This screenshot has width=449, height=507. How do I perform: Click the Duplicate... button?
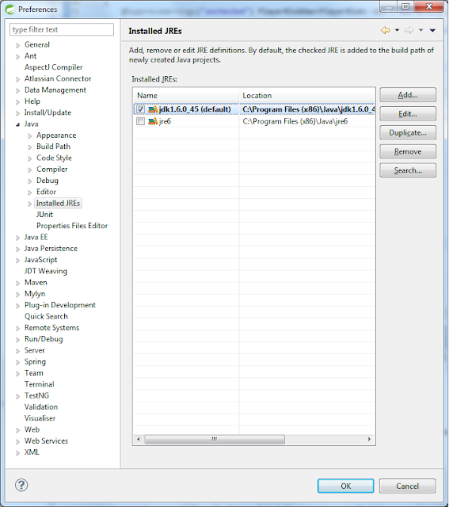(408, 132)
